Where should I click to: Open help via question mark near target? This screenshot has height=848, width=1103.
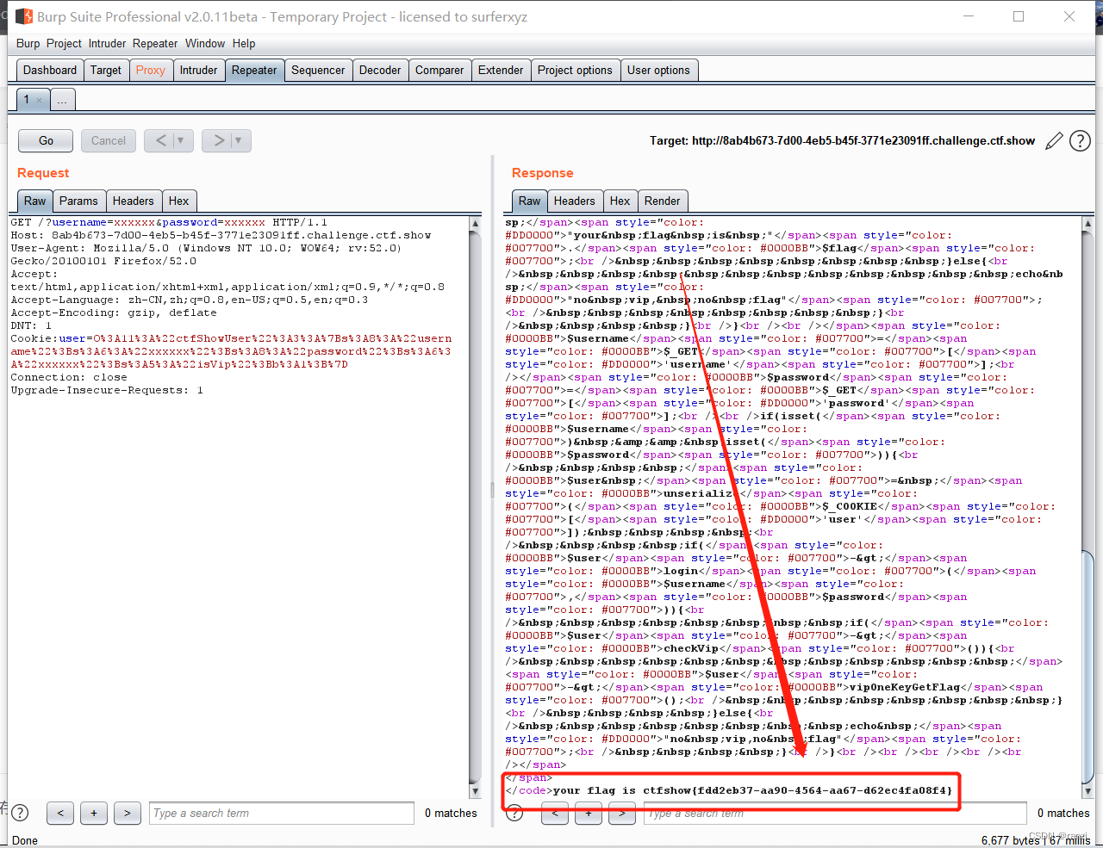(x=1080, y=141)
